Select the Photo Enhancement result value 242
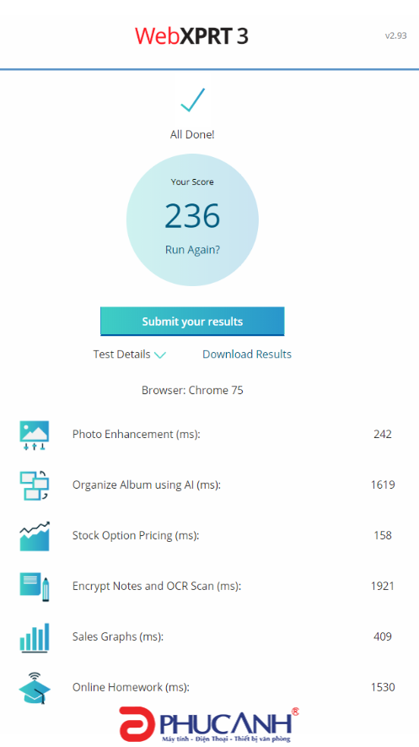The height and width of the screenshot is (747, 419). click(383, 435)
